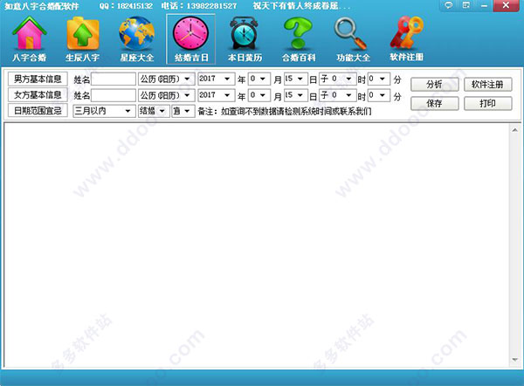The width and height of the screenshot is (524, 386).
Task: Open the 三月以内 date range dropdown
Action: [x=104, y=111]
